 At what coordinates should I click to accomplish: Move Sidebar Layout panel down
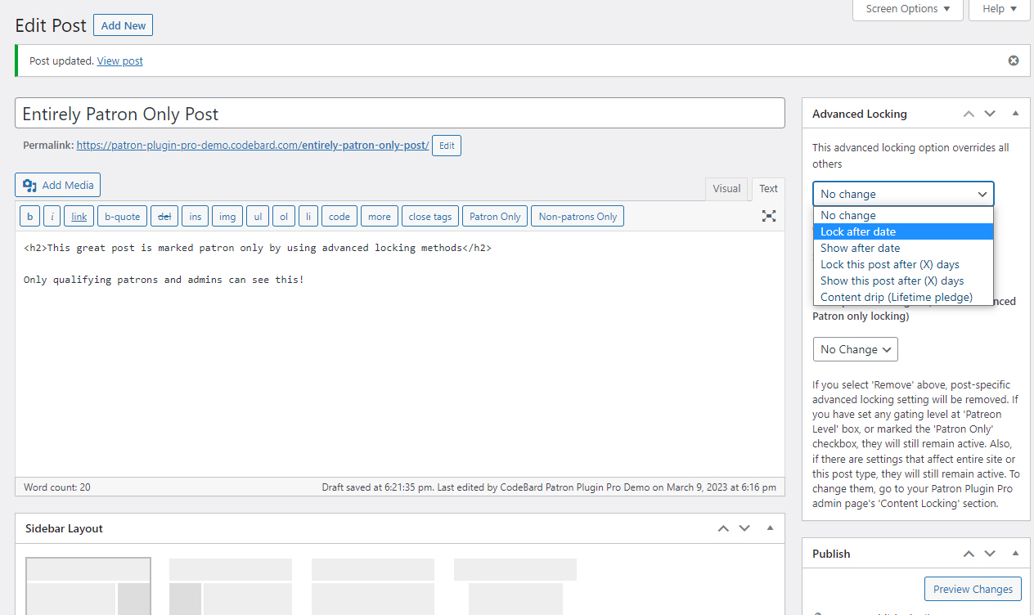coord(744,528)
